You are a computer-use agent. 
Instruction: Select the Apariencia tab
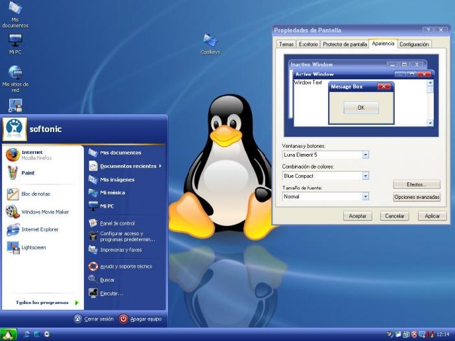(x=383, y=44)
